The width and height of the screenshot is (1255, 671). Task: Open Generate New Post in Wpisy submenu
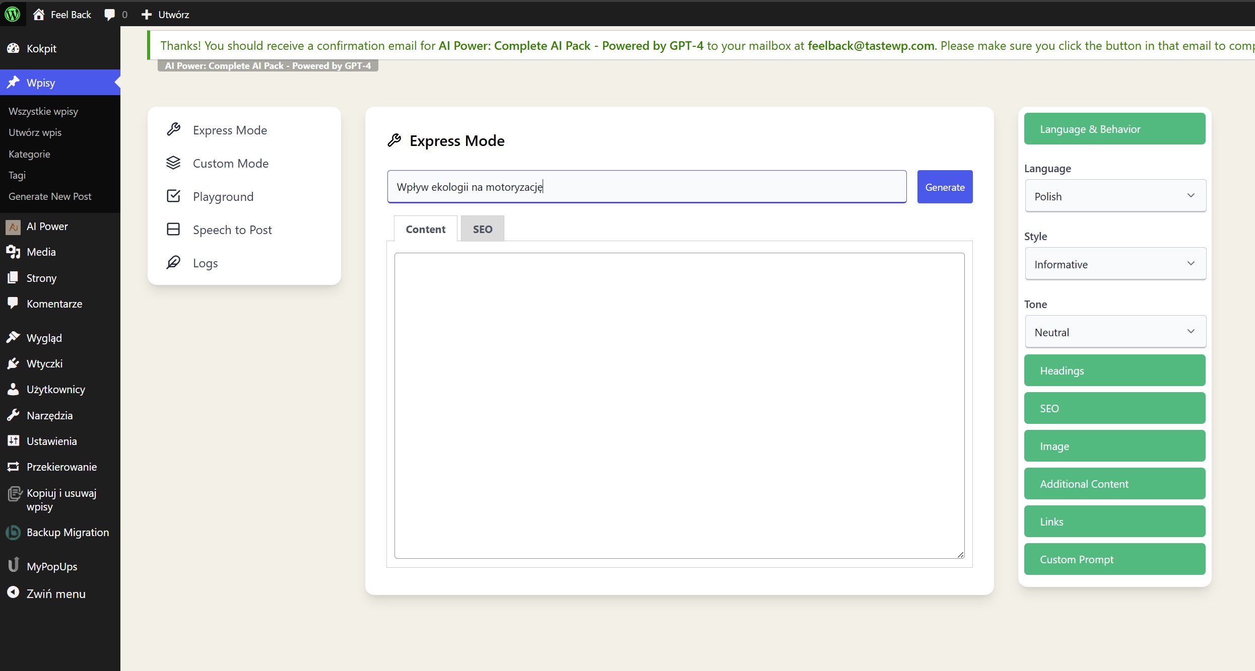tap(50, 196)
